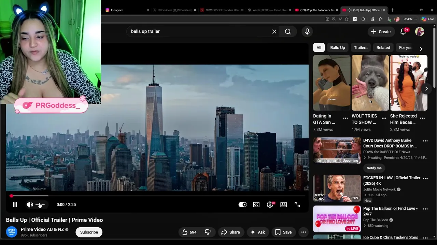Open Prime Video AU & NZ channel avatar

tap(12, 232)
